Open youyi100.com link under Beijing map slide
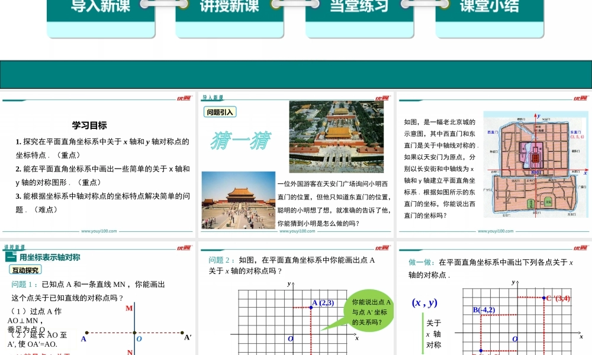592x355 pixels. tap(495, 231)
